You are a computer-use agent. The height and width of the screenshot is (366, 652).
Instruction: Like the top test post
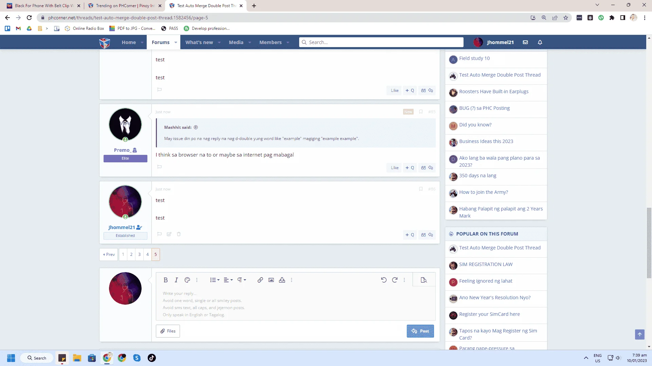(x=394, y=90)
